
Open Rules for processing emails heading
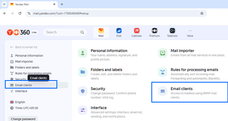coord(194,70)
